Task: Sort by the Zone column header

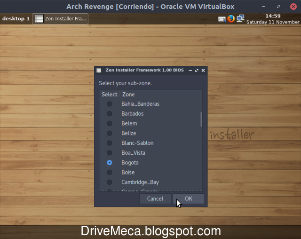Action: point(161,95)
